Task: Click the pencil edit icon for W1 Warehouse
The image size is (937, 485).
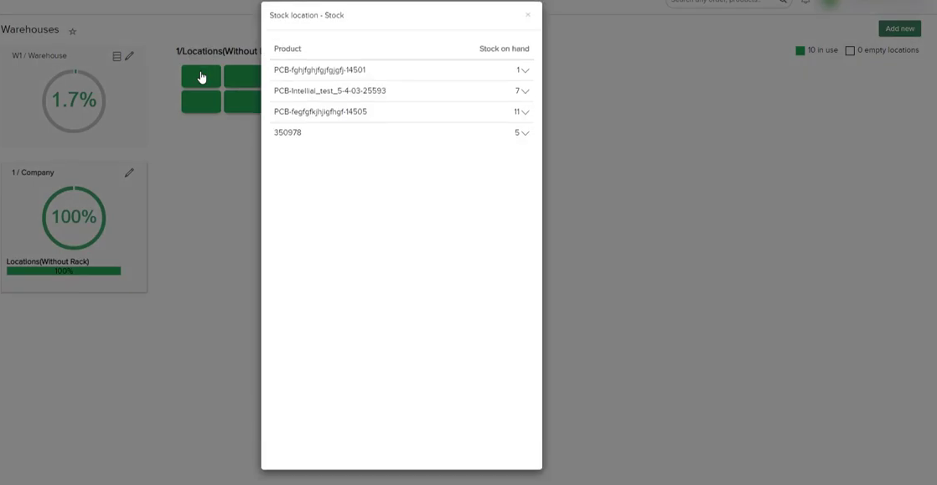Action: pos(129,56)
